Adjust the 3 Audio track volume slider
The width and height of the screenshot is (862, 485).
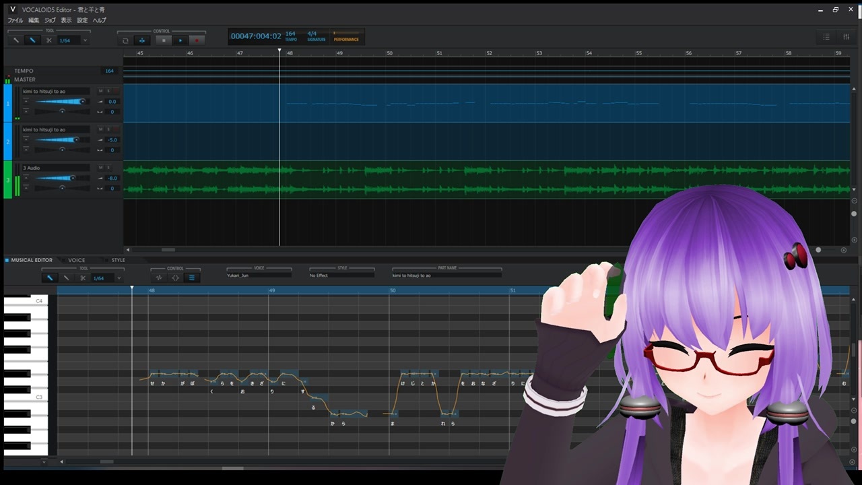62,179
